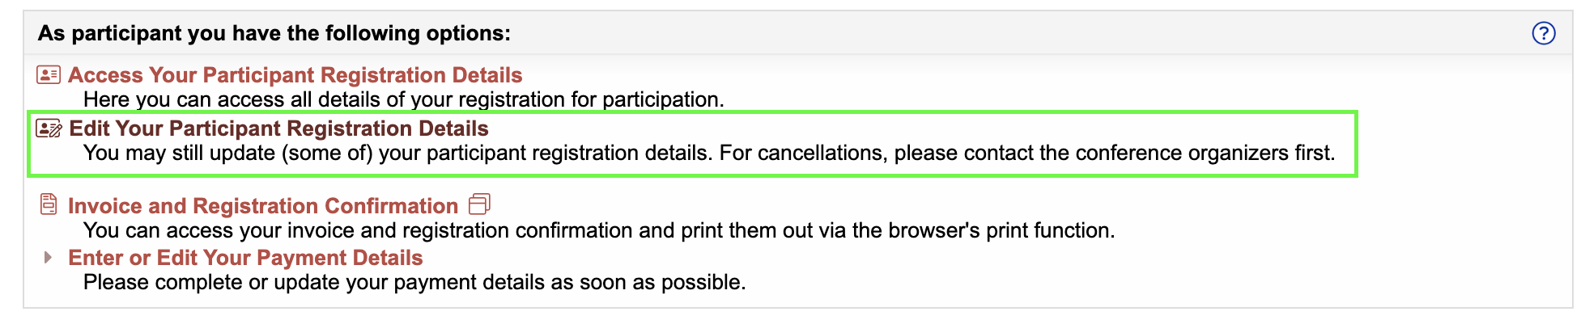Viewport: 1585px width, 320px height.
Task: Click the 'Please complete or update your payment' text
Action: [x=414, y=282]
